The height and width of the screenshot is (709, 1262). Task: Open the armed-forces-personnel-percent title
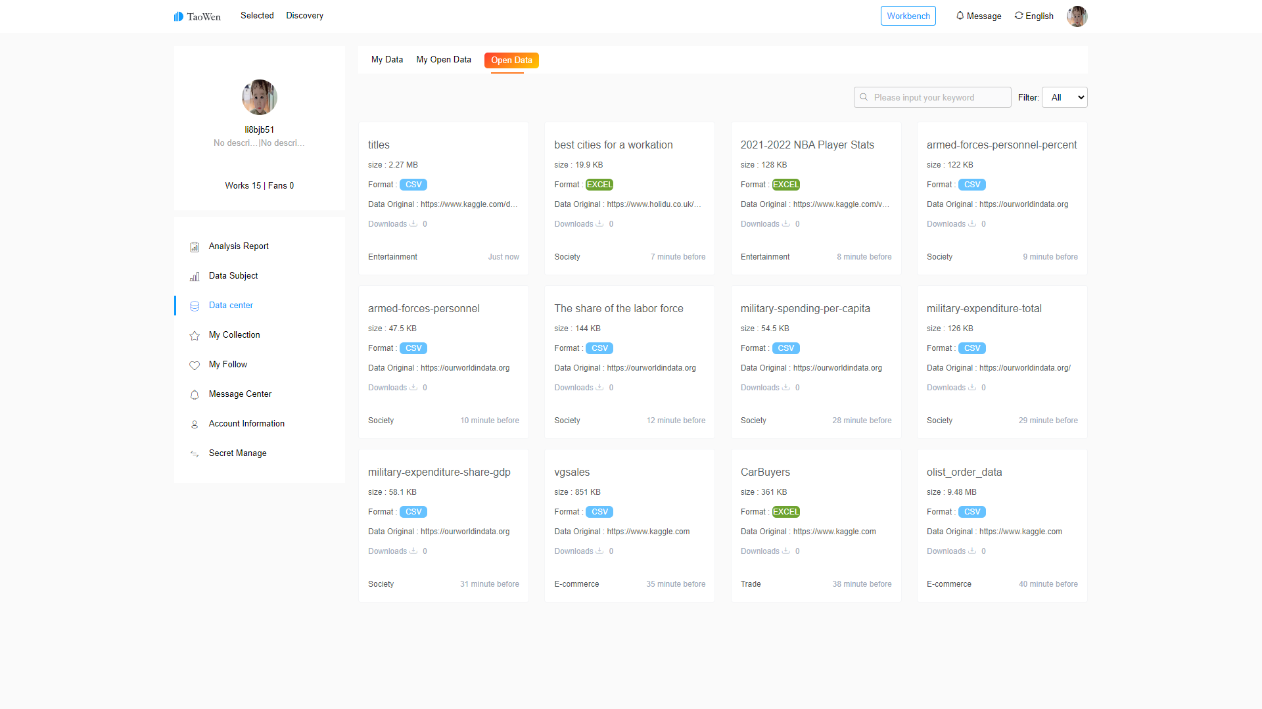1002,145
